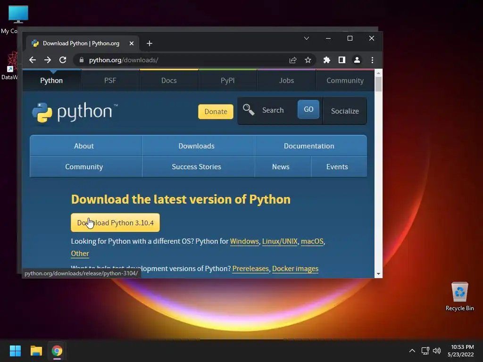Open the News menu
This screenshot has width=483, height=362.
click(x=283, y=166)
